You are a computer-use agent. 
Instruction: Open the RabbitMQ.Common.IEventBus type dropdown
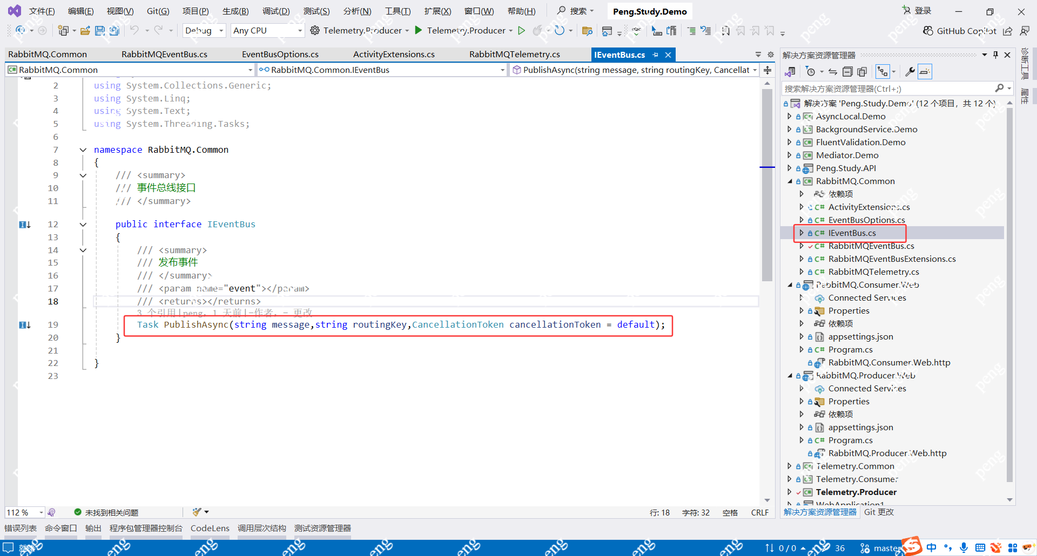click(x=381, y=70)
